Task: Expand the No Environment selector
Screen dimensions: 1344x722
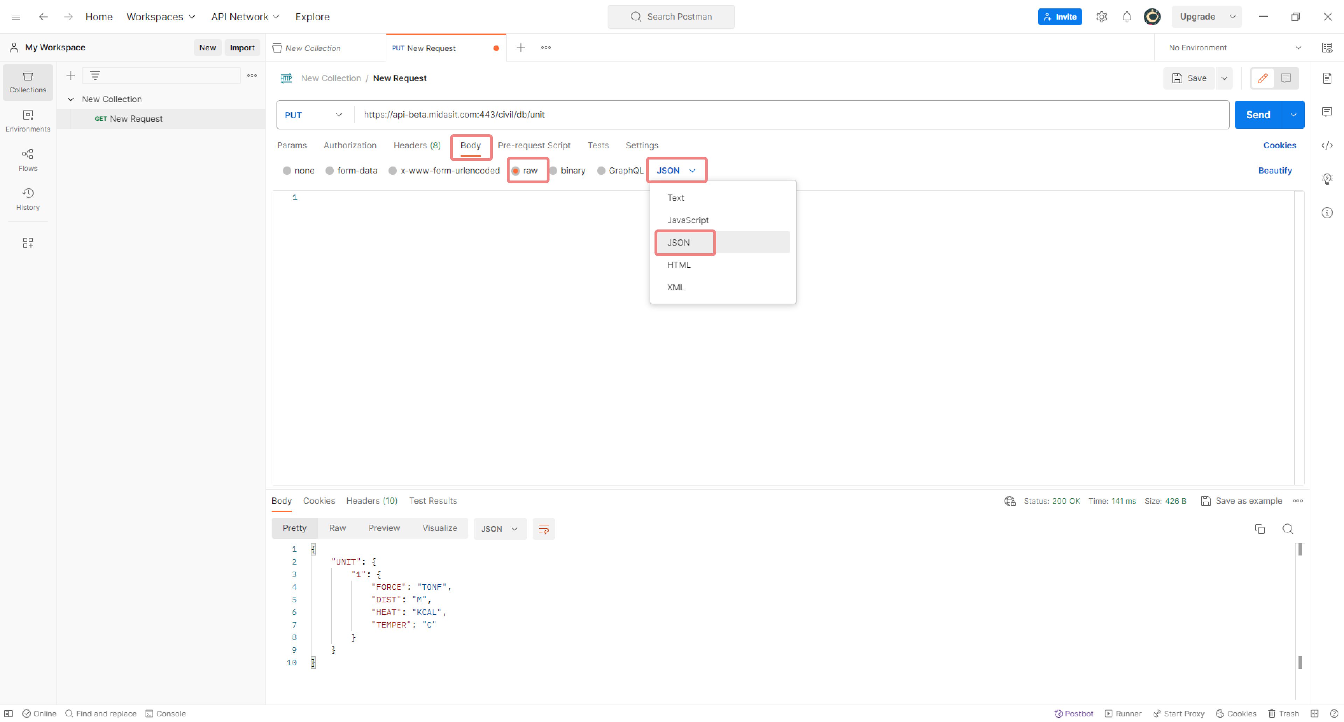Action: click(x=1234, y=48)
